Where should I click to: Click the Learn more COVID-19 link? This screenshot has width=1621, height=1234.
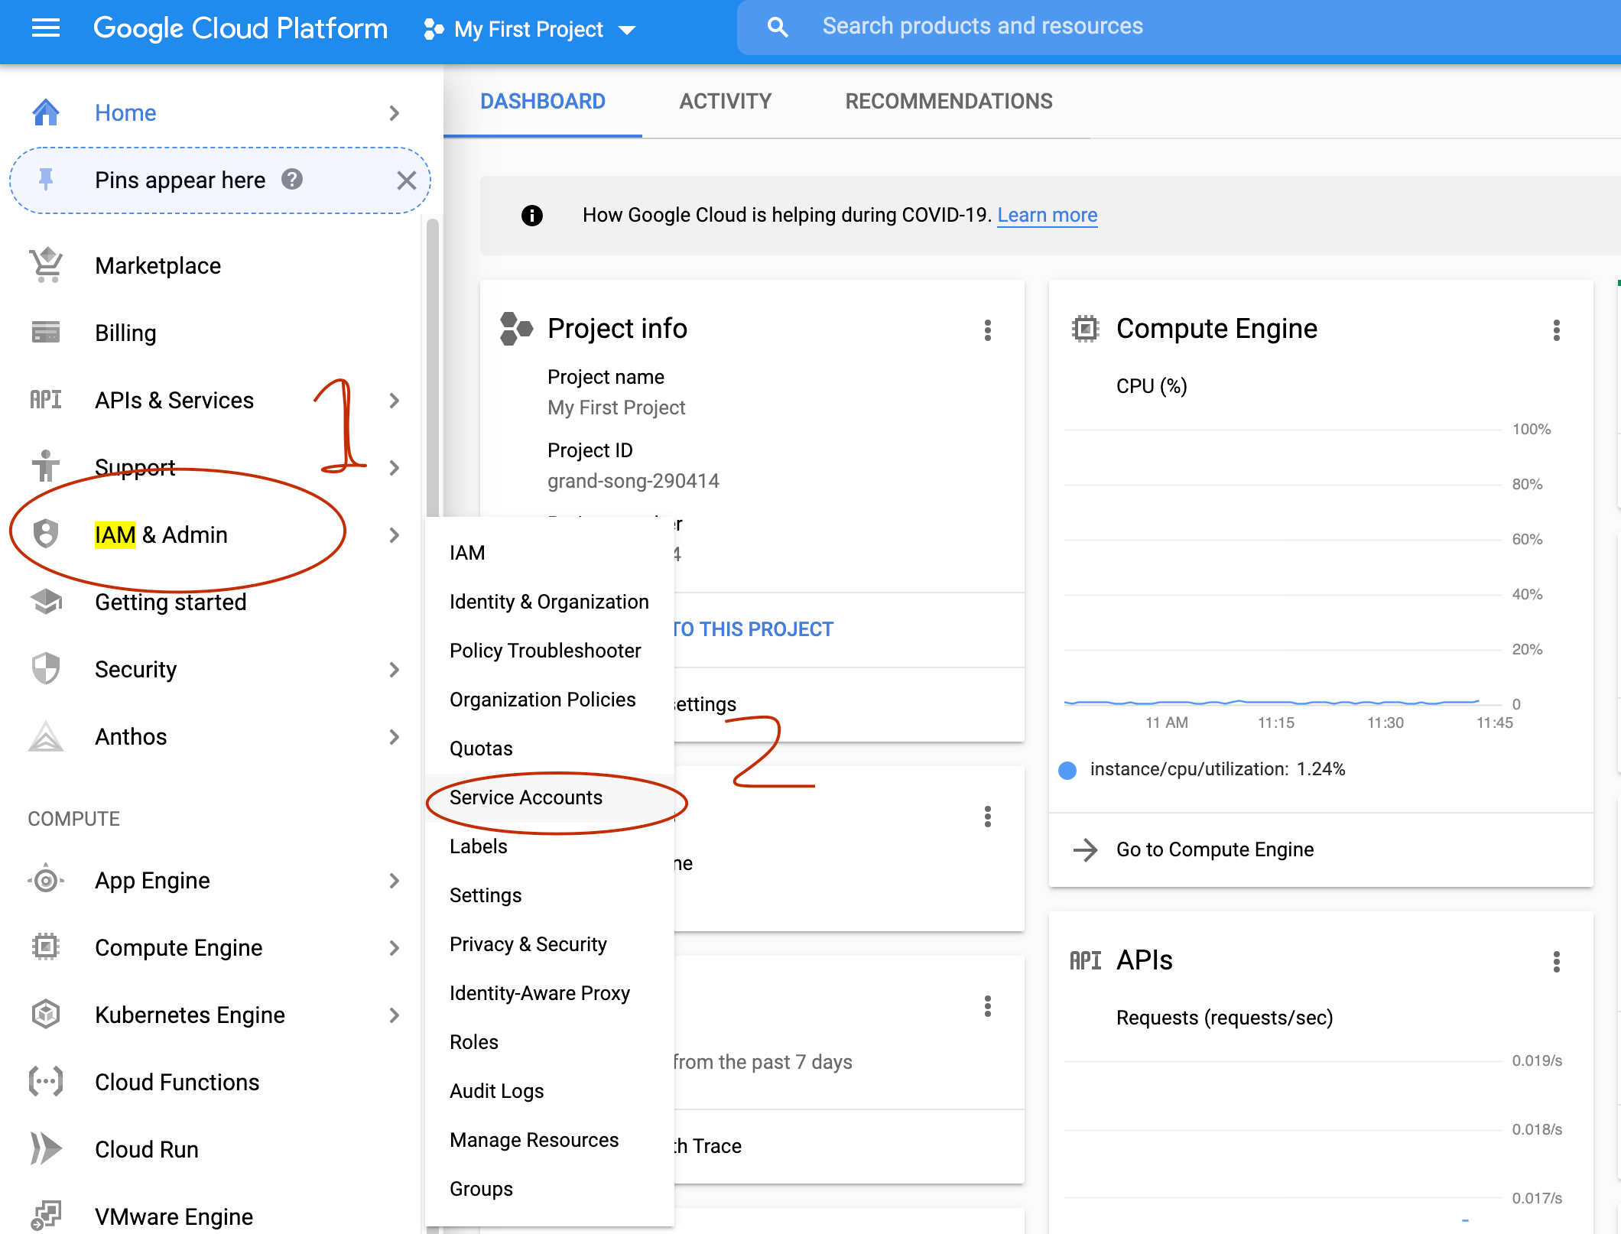click(1047, 215)
